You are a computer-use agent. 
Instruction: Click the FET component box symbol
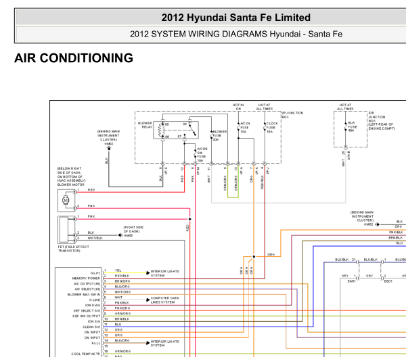point(66,230)
